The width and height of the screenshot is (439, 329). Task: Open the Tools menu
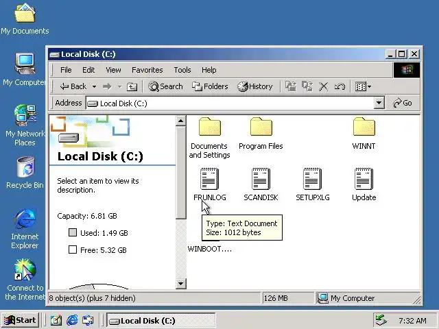(182, 70)
